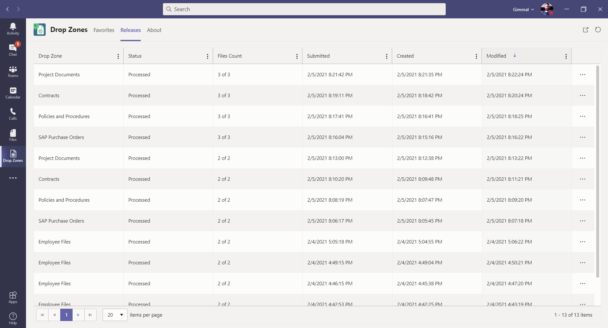608x328 pixels.
Task: Go to the last page
Action: coord(90,315)
